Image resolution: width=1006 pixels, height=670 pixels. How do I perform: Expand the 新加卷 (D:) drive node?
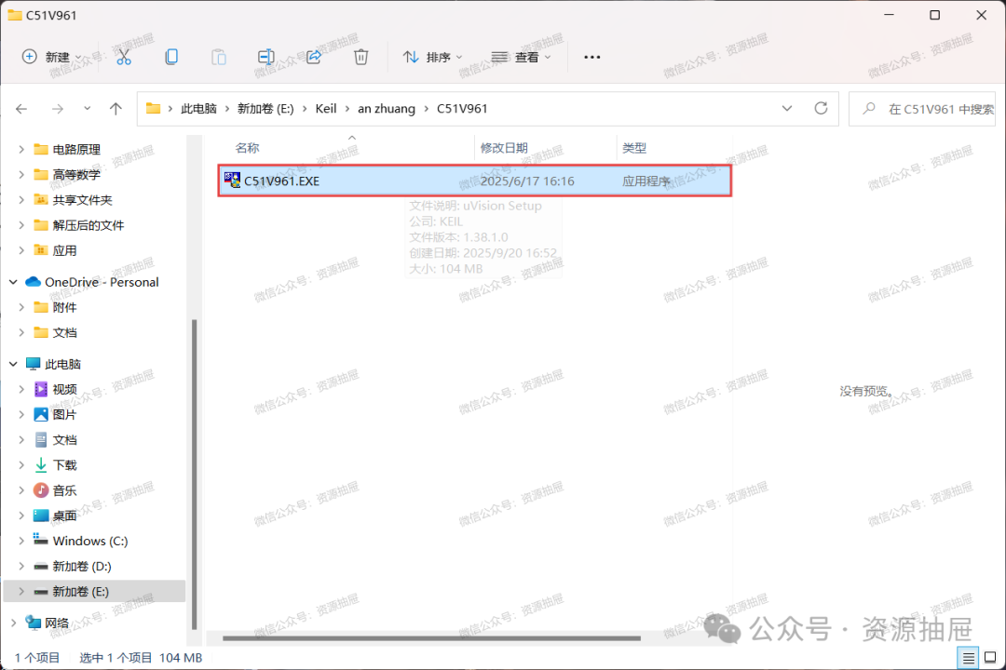pyautogui.click(x=21, y=566)
